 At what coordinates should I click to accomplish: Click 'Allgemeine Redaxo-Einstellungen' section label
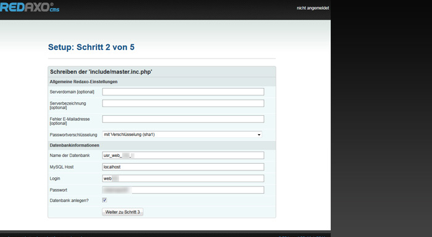tap(83, 82)
